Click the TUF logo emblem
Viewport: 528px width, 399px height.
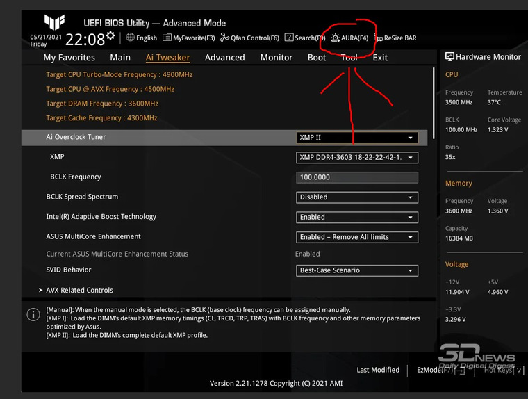[x=54, y=22]
